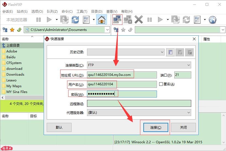Image resolution: width=226 pixels, height=151 pixels.
Task: Select the 上级目录 parent directory row
Action: [22, 46]
